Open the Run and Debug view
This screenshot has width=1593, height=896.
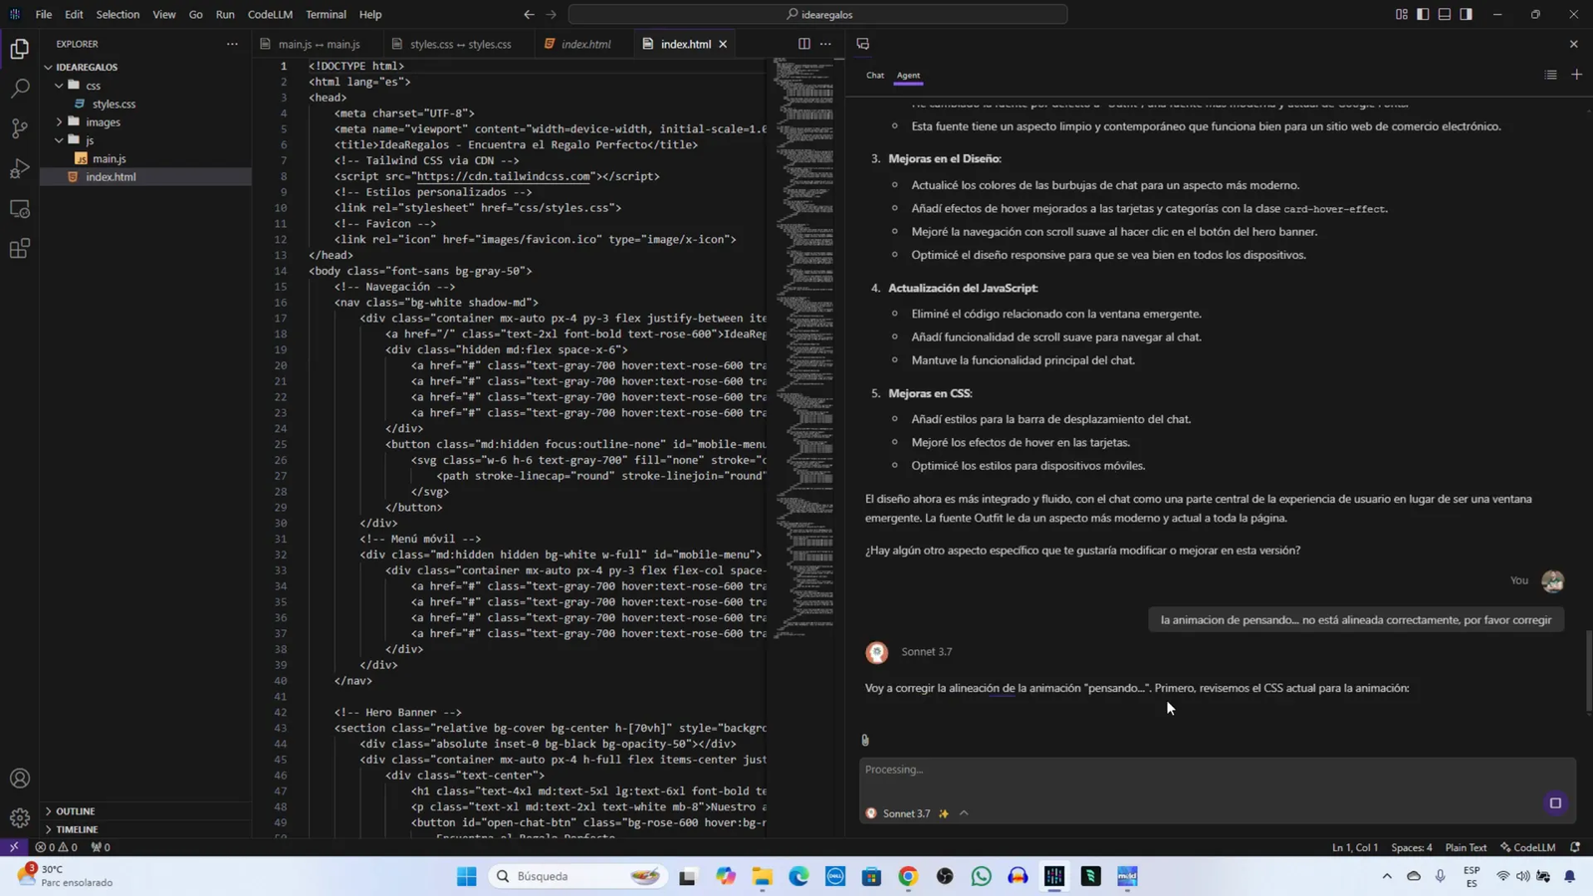[20, 168]
